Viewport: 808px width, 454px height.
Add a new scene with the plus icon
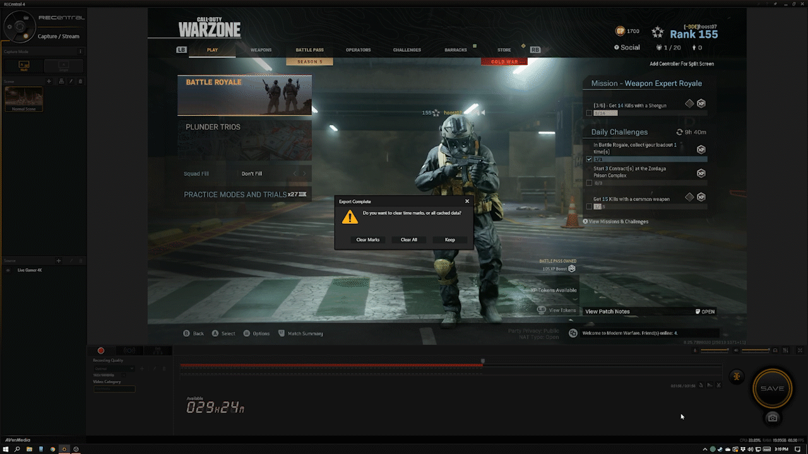[49, 81]
